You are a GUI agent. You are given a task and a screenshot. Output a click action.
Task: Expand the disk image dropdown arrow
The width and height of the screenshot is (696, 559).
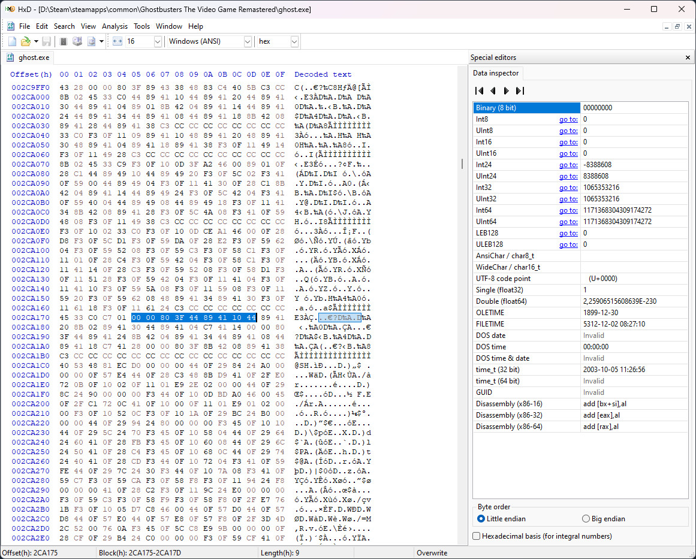click(x=102, y=41)
